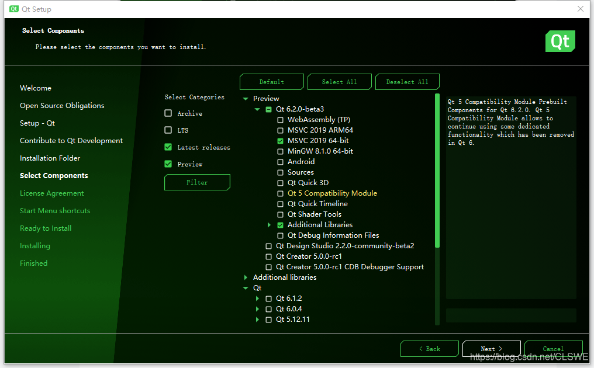Check Qt Creator 5.0.0-rc1 CDB Debugger Support
The height and width of the screenshot is (368, 594).
click(x=268, y=268)
